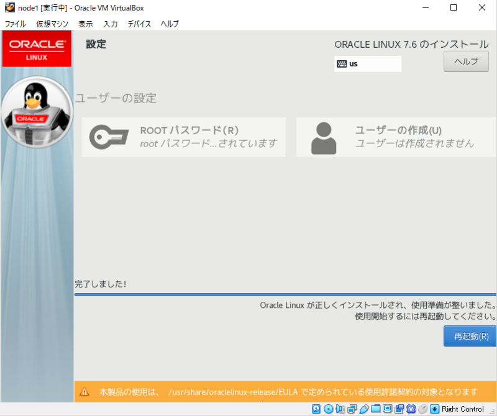Minimize the VirtualBox window
The width and height of the screenshot is (497, 416).
point(426,7)
